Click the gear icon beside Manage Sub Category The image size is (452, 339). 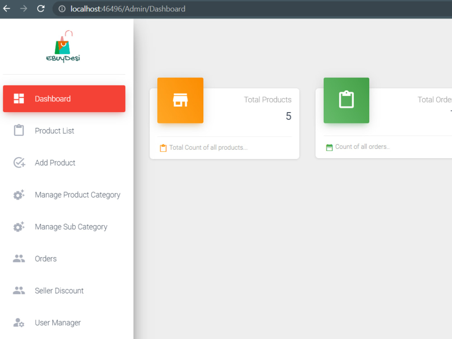[x=19, y=226]
